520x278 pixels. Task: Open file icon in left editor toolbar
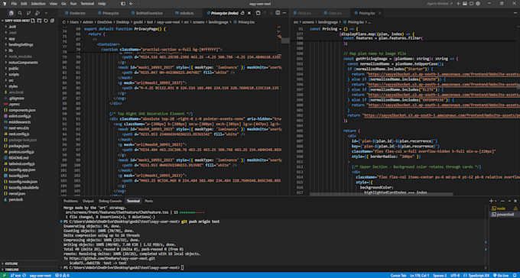pos(258,13)
